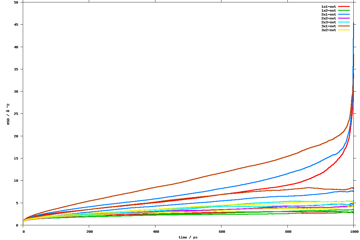
Task: Select the 2x2-nvt legend text
Action: click(328, 18)
